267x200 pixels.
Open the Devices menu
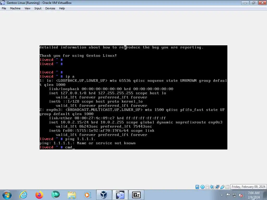point(50,8)
